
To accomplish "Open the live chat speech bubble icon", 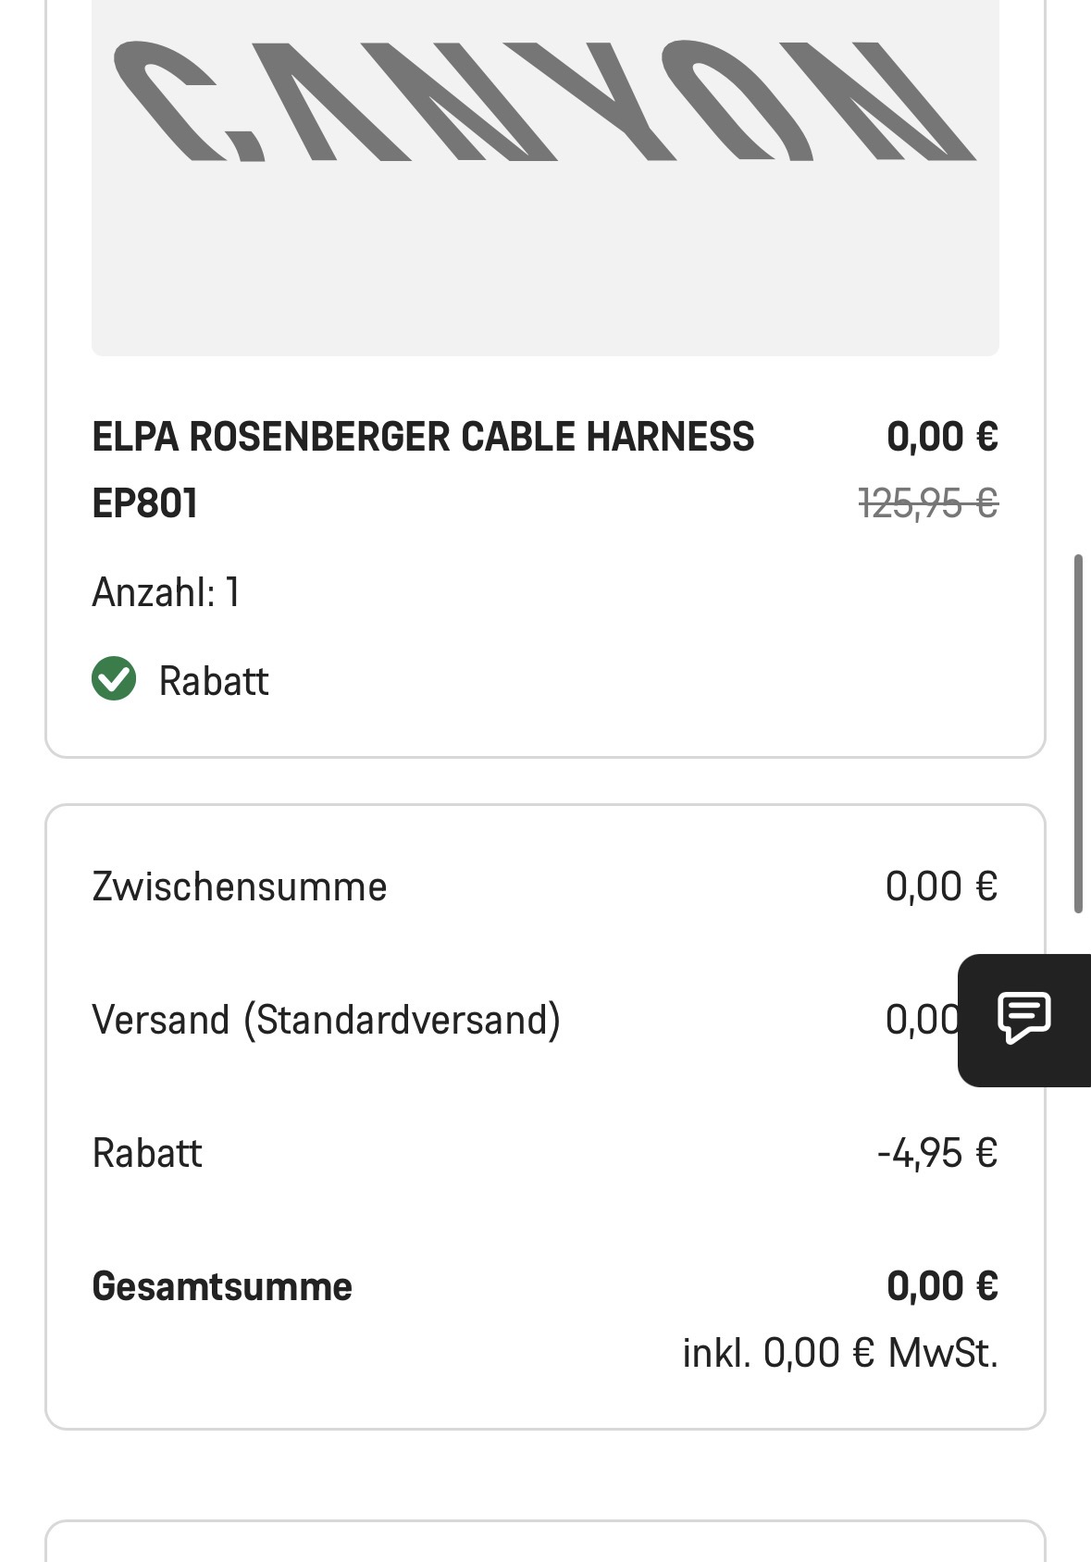I will [x=1023, y=1018].
